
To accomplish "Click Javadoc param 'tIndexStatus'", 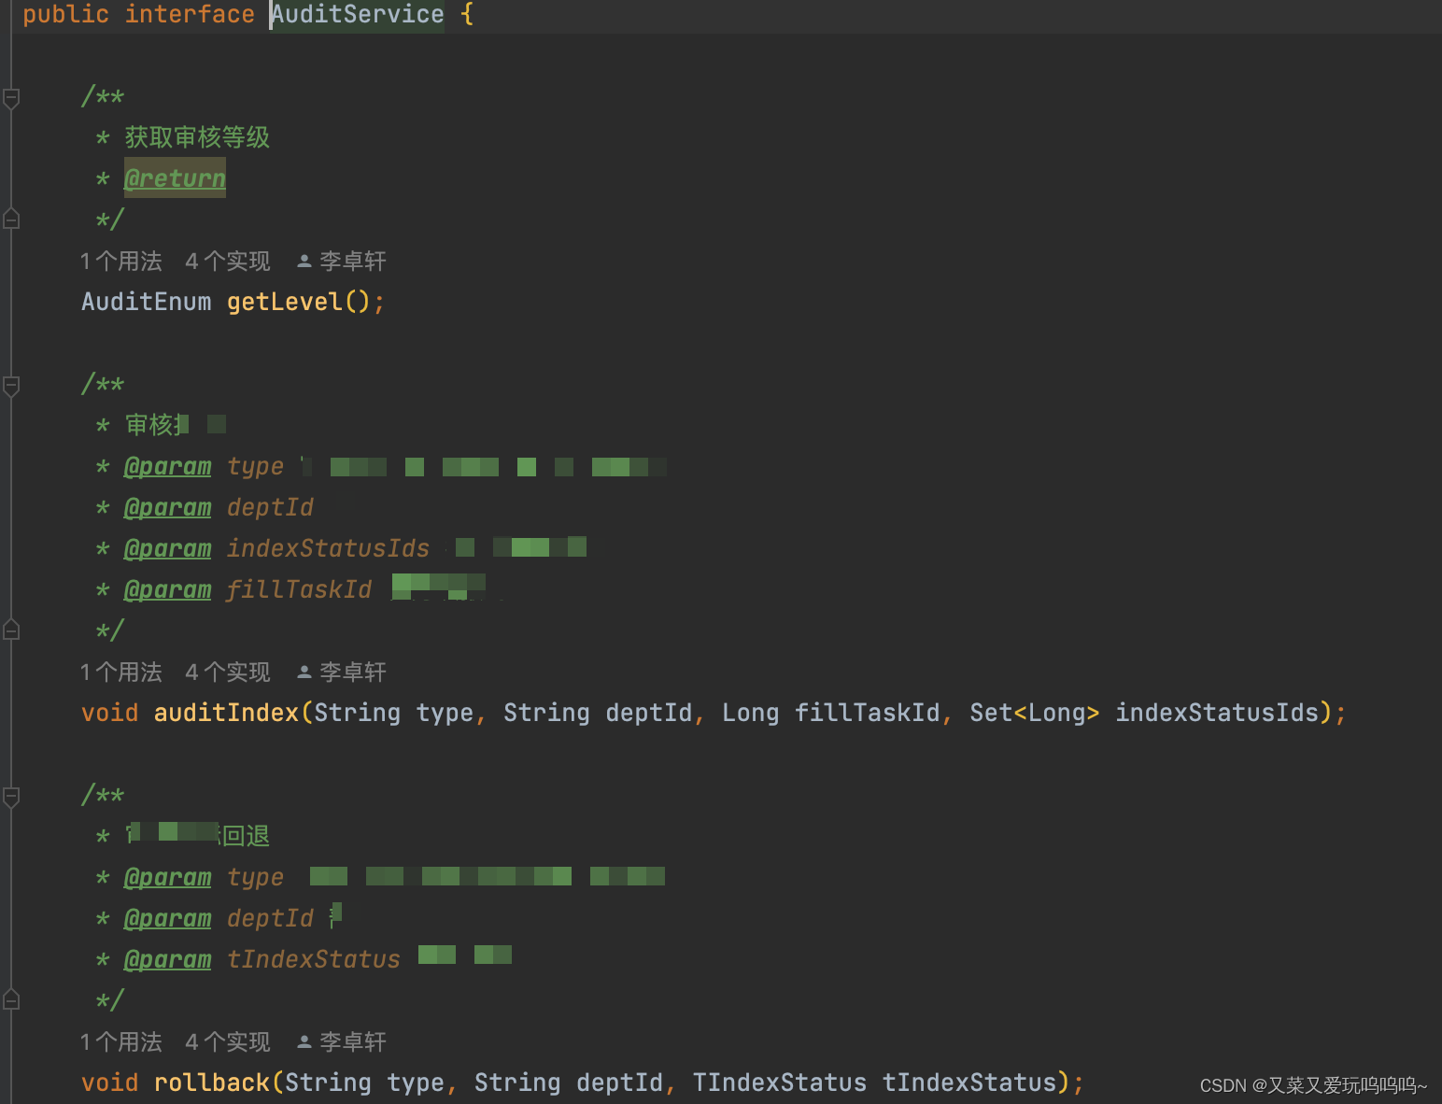I will [x=313, y=959].
